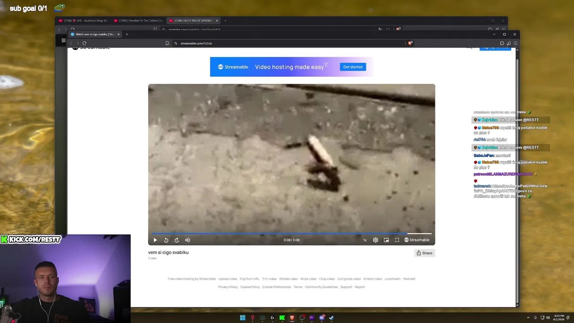574x323 pixels.
Task: Open the 1x playback speed menu
Action: pyautogui.click(x=365, y=240)
